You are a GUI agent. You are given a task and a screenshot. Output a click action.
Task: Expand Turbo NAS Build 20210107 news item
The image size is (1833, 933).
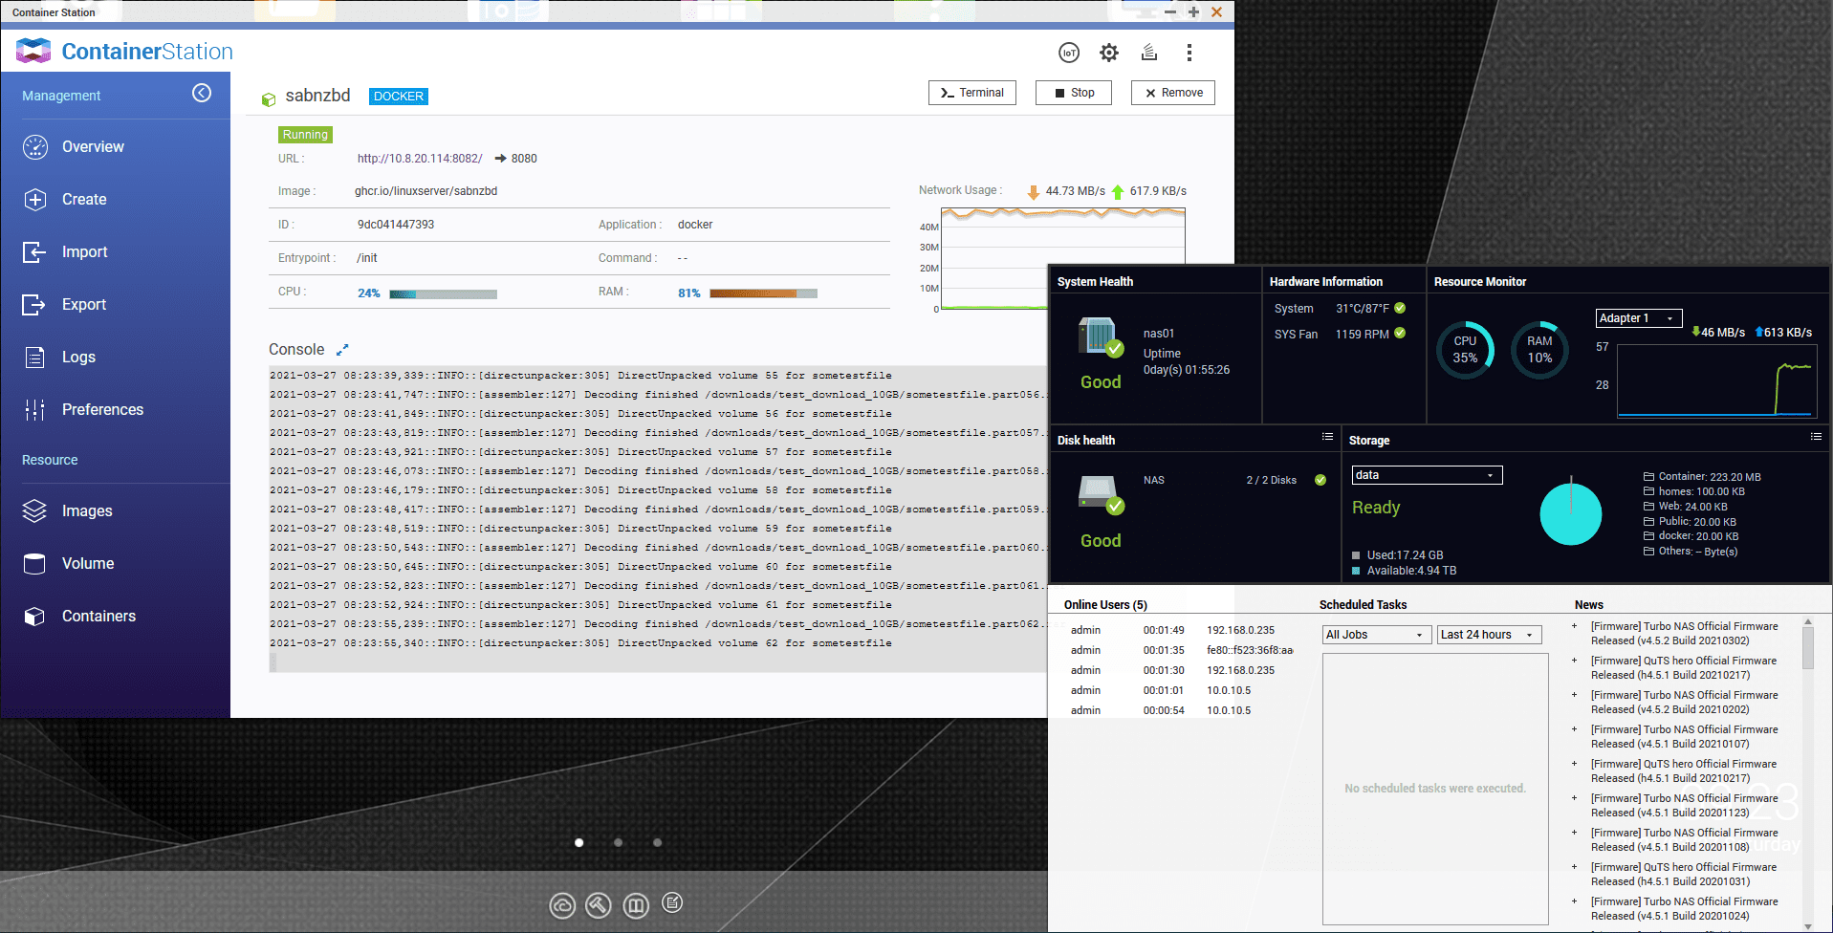click(x=1574, y=730)
